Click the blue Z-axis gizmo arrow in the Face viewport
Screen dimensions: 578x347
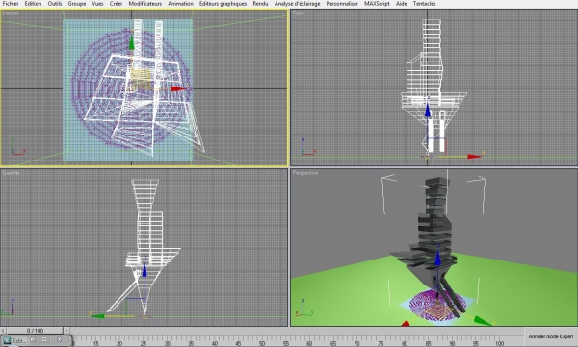click(x=428, y=110)
